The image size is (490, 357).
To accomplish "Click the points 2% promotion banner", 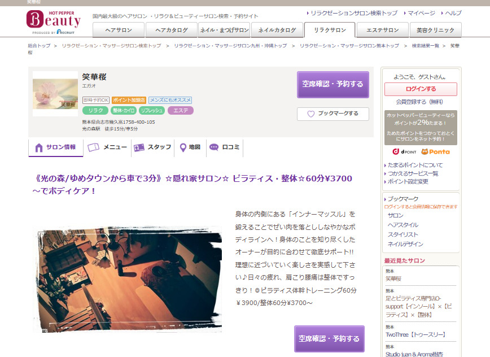I will coord(421,128).
